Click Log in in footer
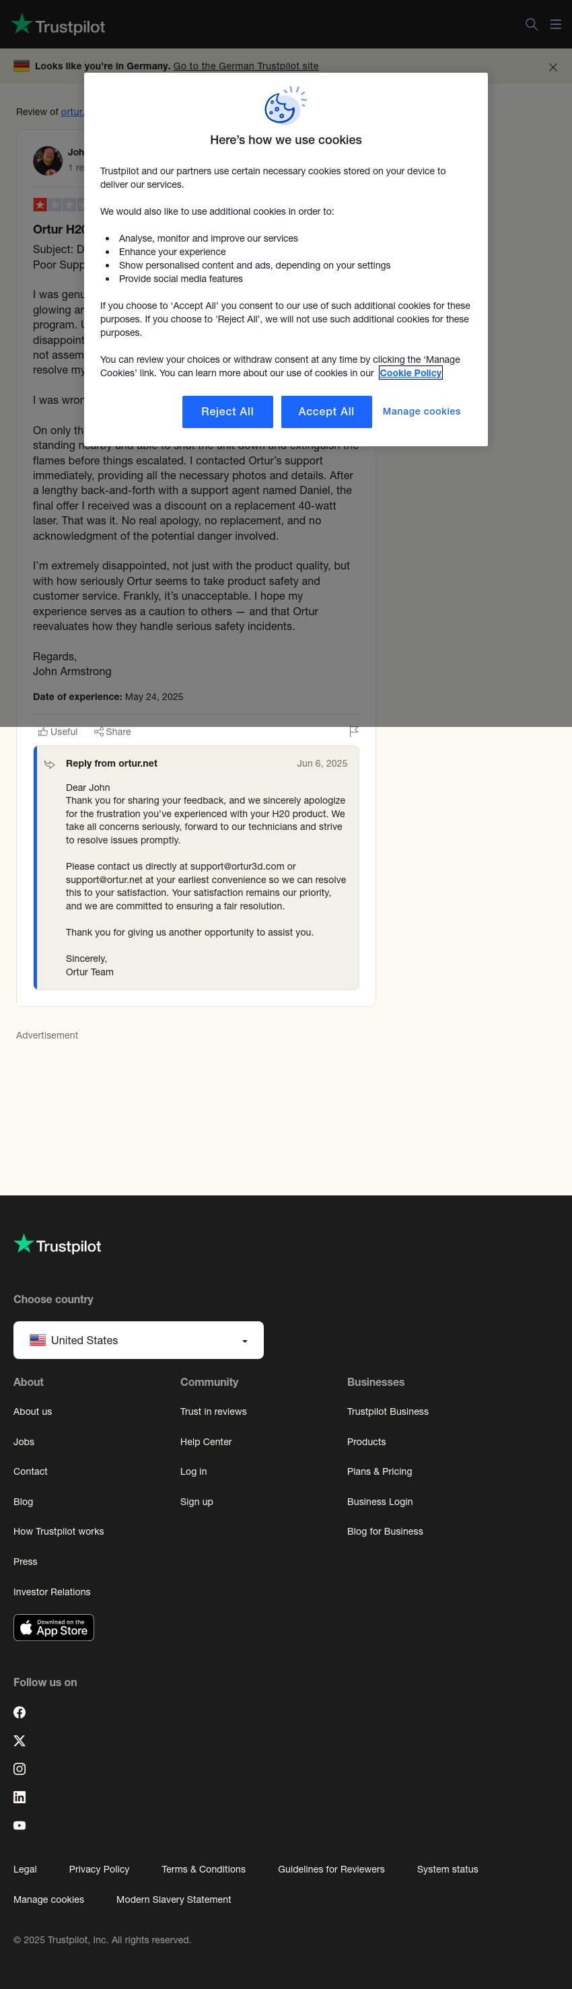The height and width of the screenshot is (1989, 572). tap(194, 1471)
